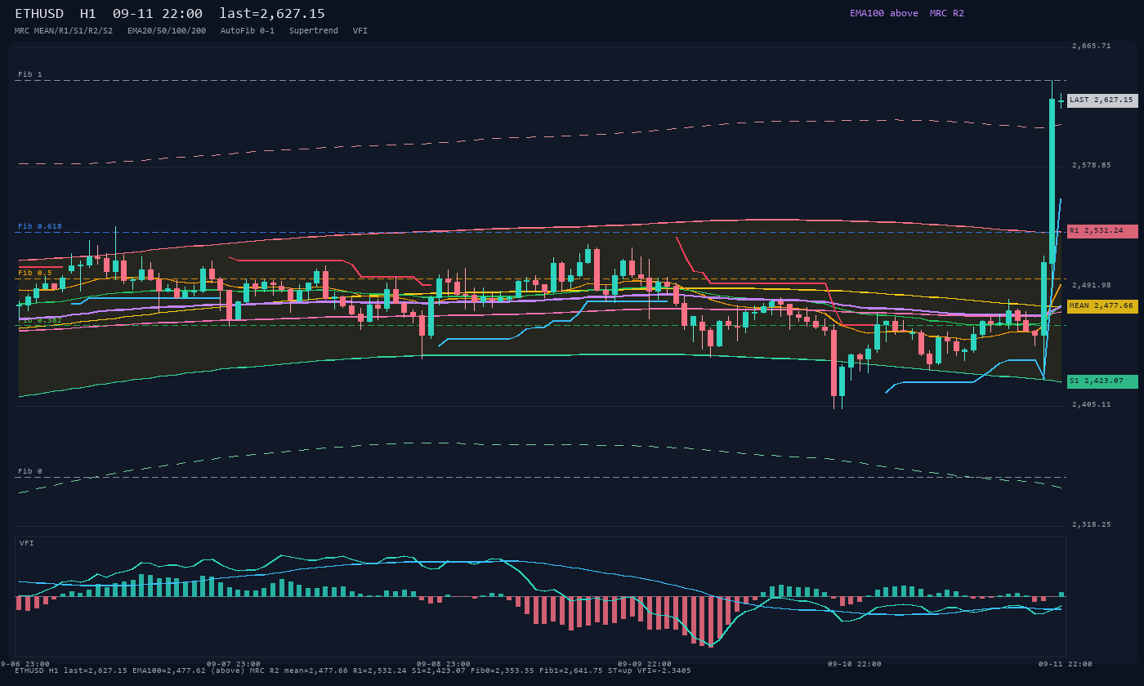The height and width of the screenshot is (686, 1144).
Task: Click the 09-07 23:00 time axis label
Action: 234,664
